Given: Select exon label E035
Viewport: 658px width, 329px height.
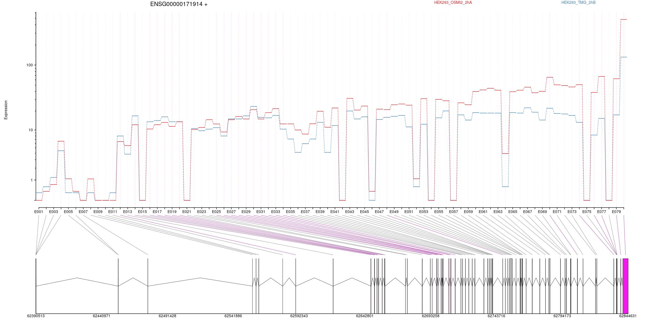Looking at the screenshot, I should 290,212.
